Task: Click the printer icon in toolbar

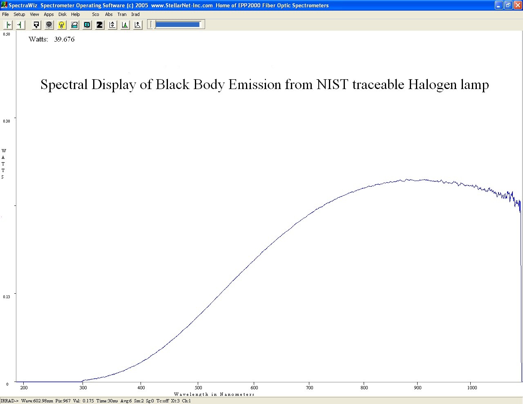Action: (x=74, y=25)
